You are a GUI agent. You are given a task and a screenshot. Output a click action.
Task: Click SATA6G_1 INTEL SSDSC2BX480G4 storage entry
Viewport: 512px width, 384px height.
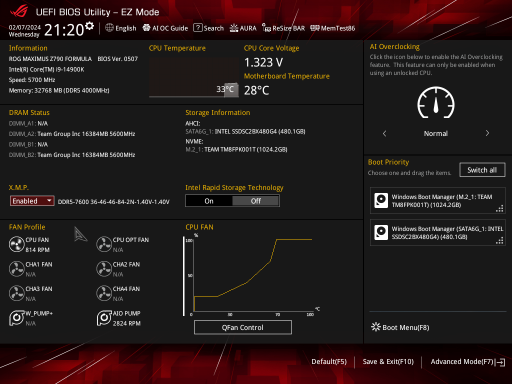[245, 131]
